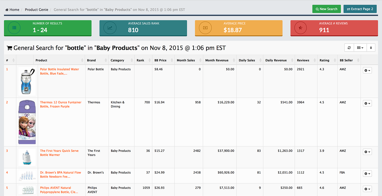Start a New Search
This screenshot has width=382, height=196.
(326, 9)
